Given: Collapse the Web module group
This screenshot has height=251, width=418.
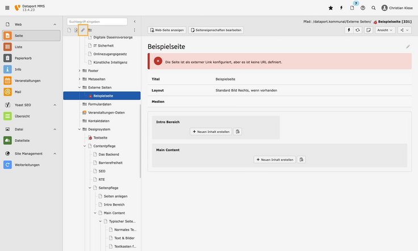Looking at the screenshot, I should (55, 24).
